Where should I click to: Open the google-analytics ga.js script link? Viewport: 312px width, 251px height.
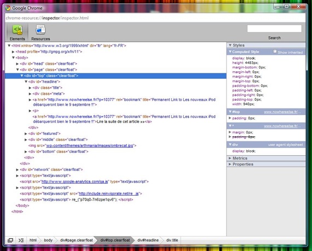[74, 182]
